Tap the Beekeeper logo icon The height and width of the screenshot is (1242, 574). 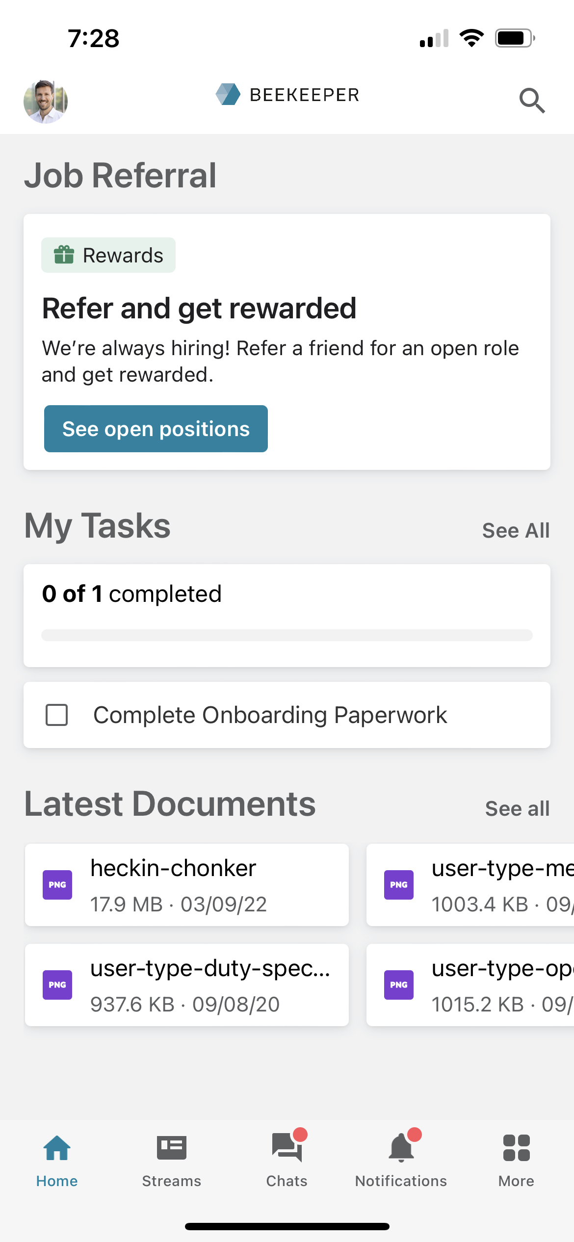pos(228,94)
